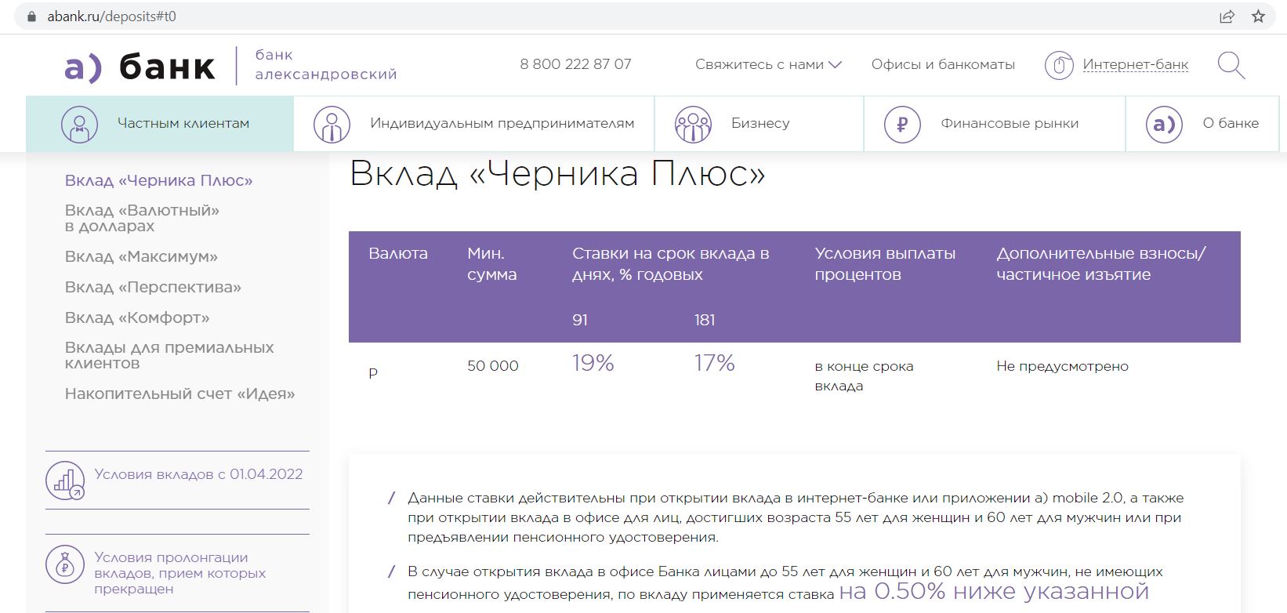Open Вклады для премиальных клиентов
The height and width of the screenshot is (613, 1287).
click(169, 355)
